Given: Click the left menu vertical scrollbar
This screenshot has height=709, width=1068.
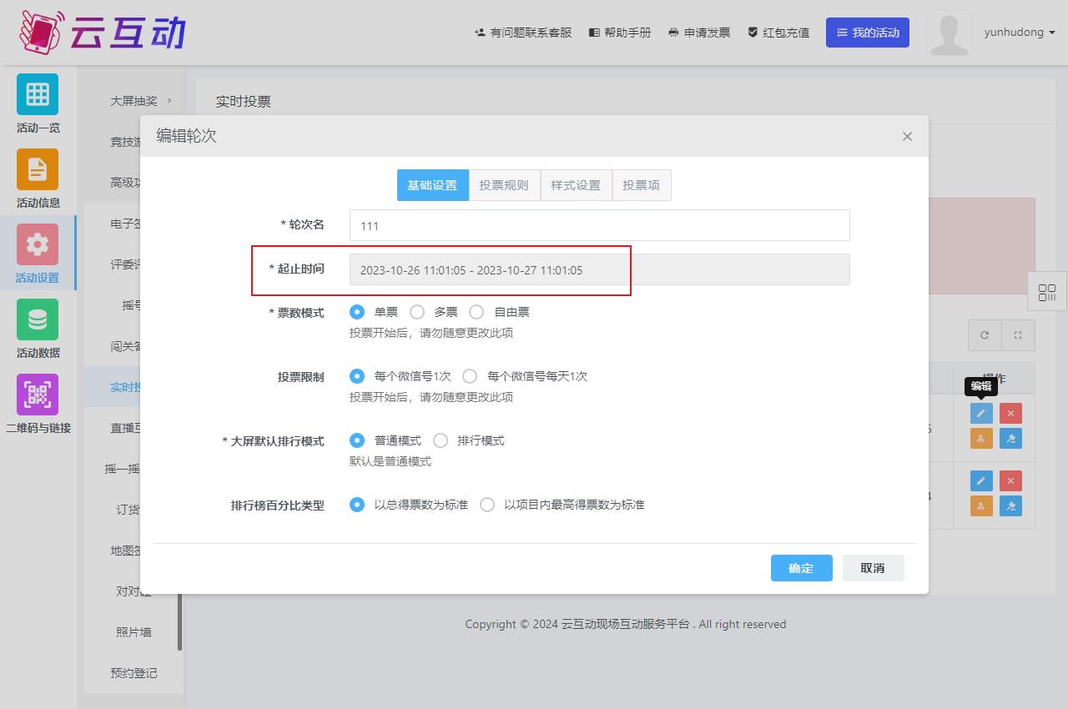Looking at the screenshot, I should [x=180, y=621].
